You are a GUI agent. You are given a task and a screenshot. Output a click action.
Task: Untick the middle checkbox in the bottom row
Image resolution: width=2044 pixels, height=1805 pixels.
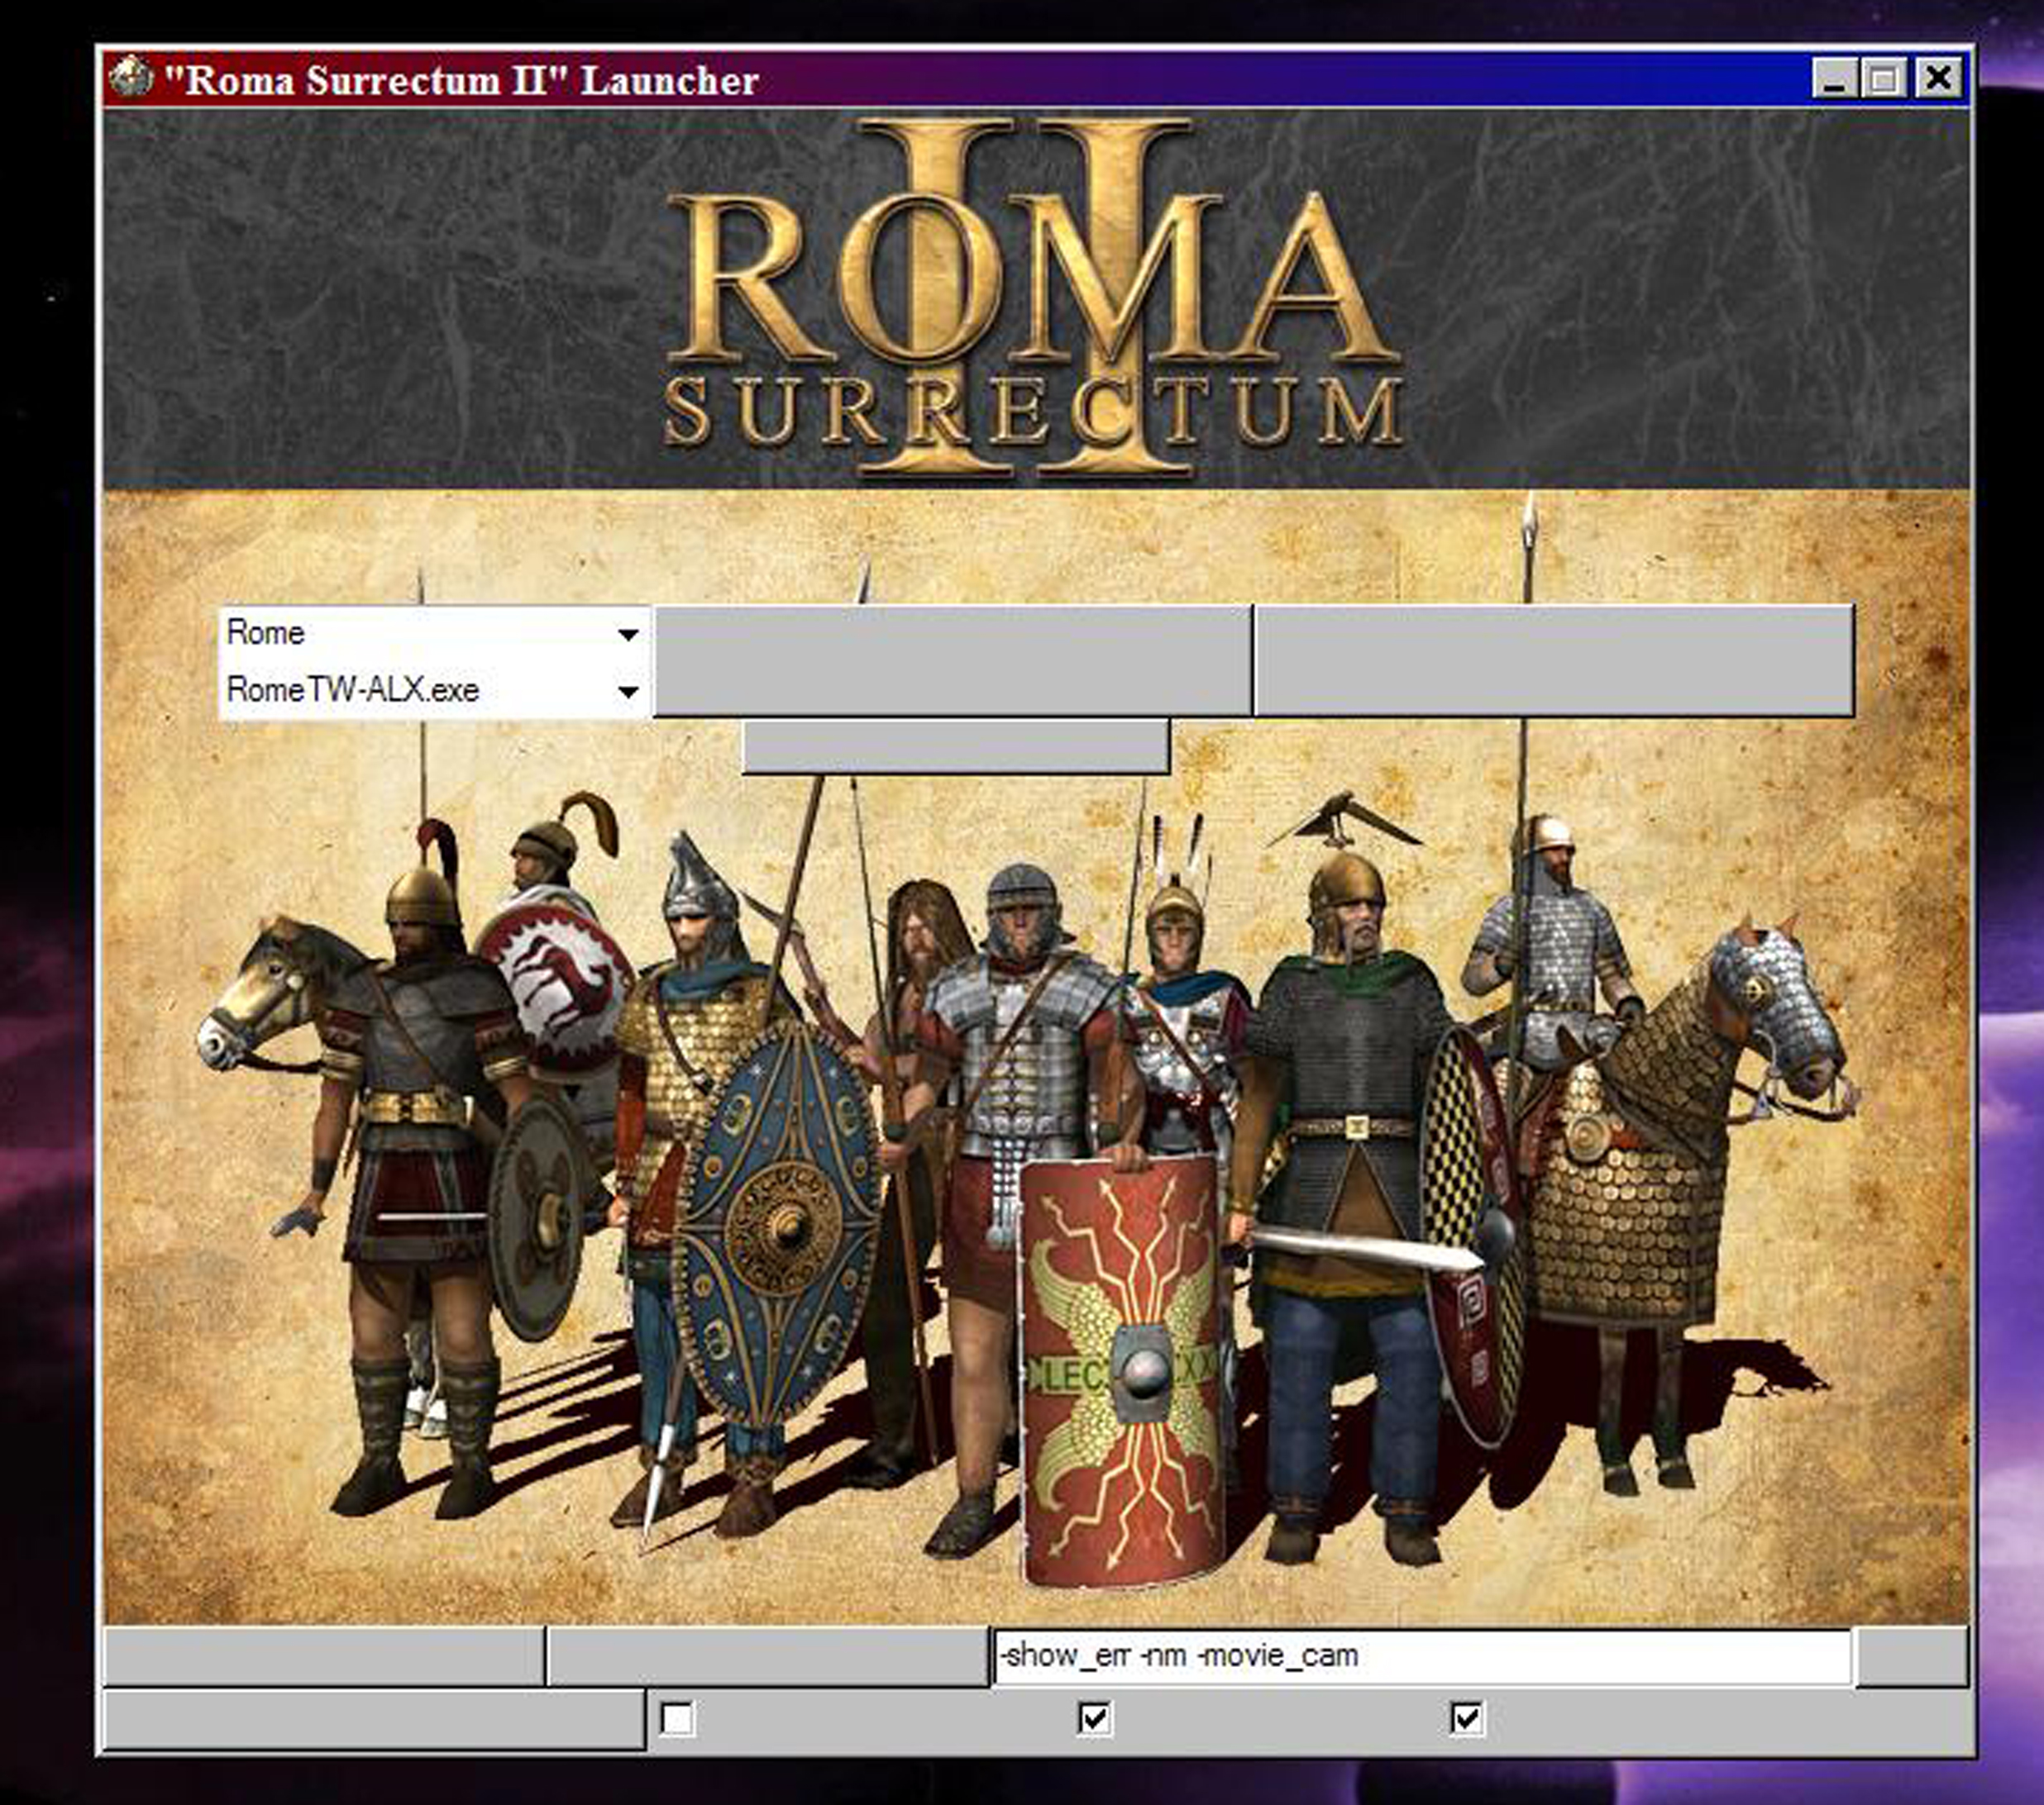click(x=1094, y=1719)
